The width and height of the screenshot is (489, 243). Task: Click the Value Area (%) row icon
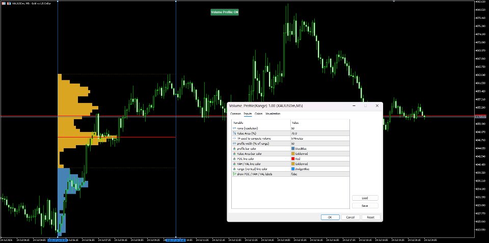tap(234, 133)
